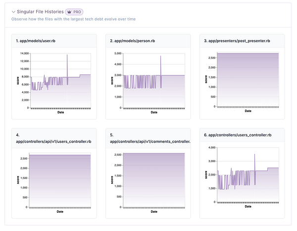Click the Date axis label under post_presenter.rb chart
This screenshot has width=297, height=231.
click(x=247, y=112)
